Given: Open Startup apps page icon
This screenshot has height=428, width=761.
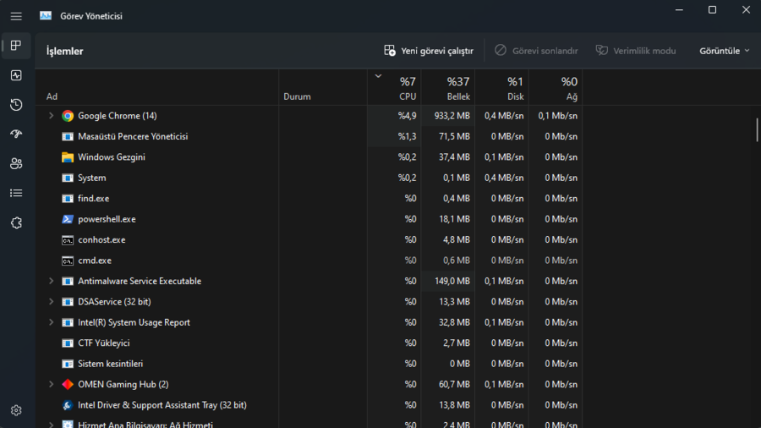Looking at the screenshot, I should point(16,134).
